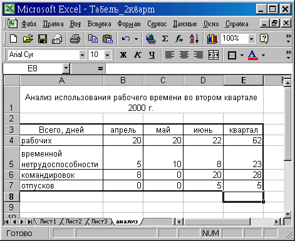Switch to Лист3 sheet tab
Screen dimensions: 295x241
coord(99,222)
